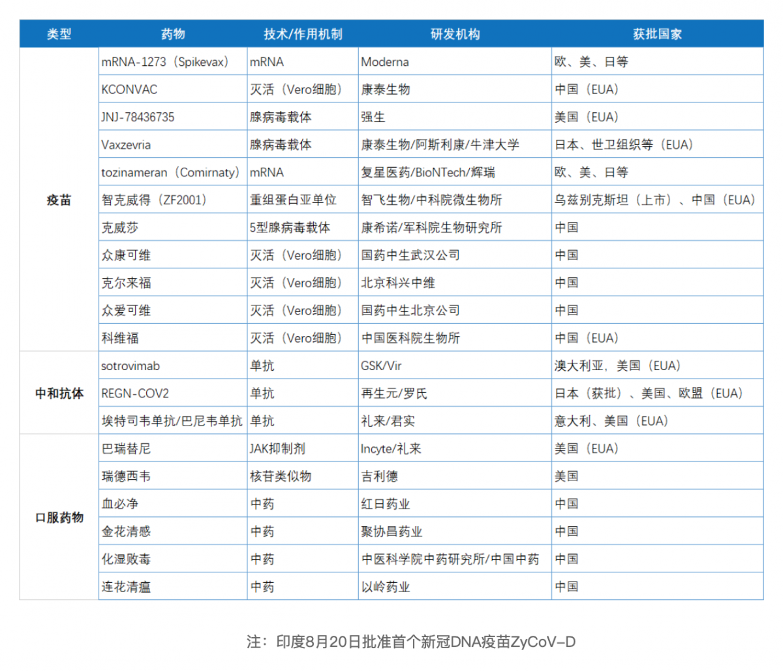Click the sotrovimab drug cell

173,366
